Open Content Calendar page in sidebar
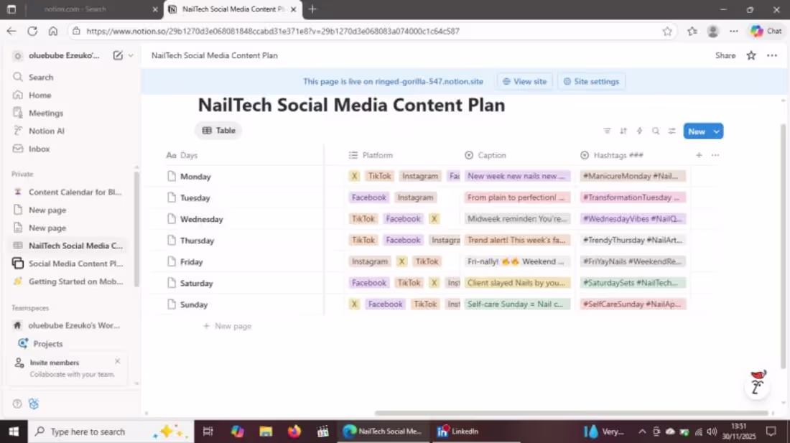The width and height of the screenshot is (790, 443). click(x=75, y=192)
